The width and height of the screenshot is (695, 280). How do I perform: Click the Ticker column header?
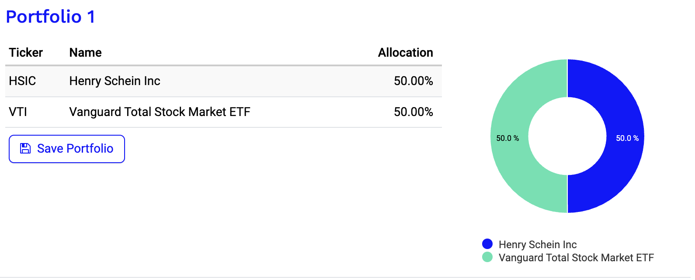pyautogui.click(x=26, y=53)
